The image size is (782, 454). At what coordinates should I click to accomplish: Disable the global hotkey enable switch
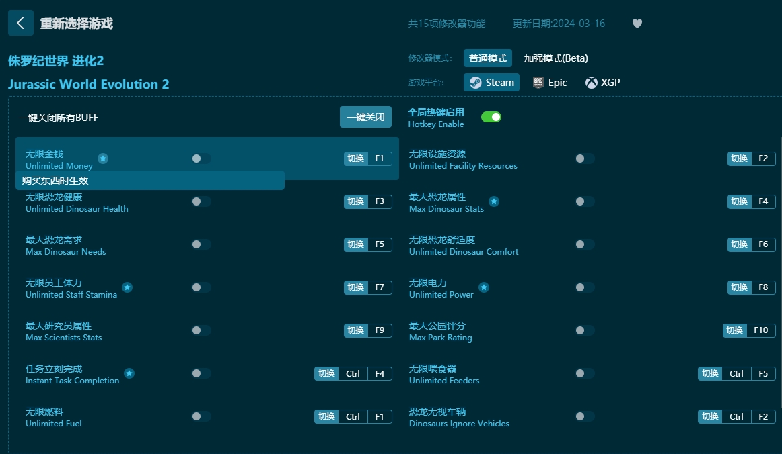(x=491, y=116)
